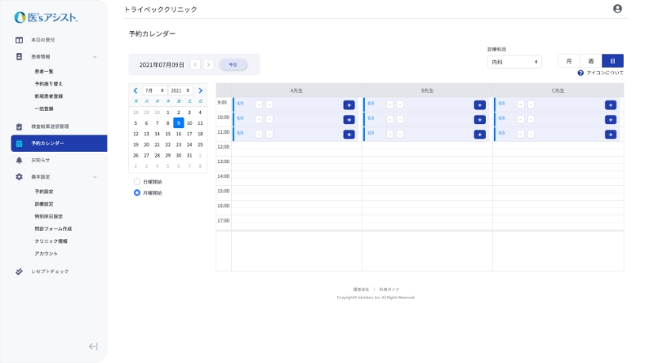The height and width of the screenshot is (363, 645).
Task: Open the 診療科目 内科 dropdown
Action: click(514, 61)
